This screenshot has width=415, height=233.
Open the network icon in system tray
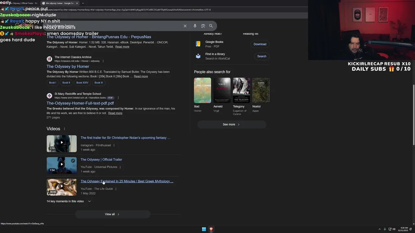click(x=390, y=229)
